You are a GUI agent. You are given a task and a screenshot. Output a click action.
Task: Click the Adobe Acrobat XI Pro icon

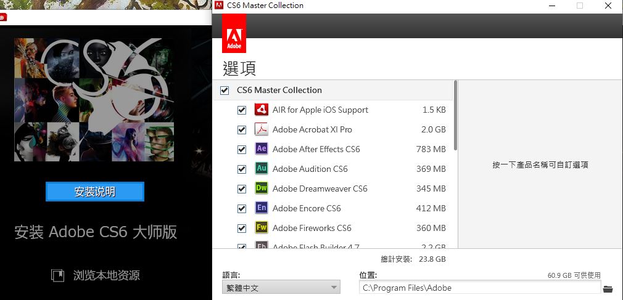261,129
